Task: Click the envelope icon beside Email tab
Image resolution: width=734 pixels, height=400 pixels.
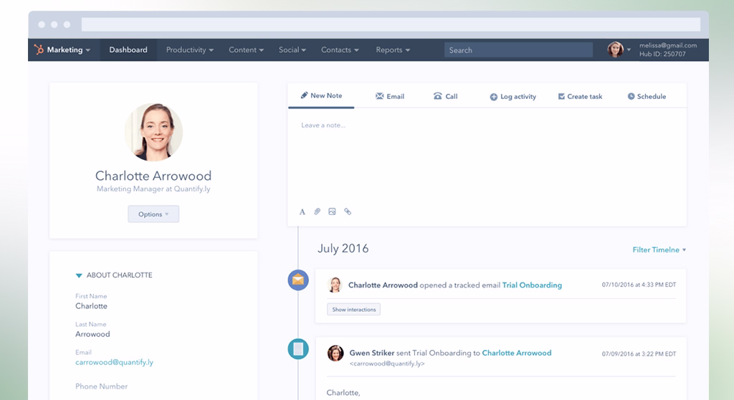Action: [x=380, y=96]
